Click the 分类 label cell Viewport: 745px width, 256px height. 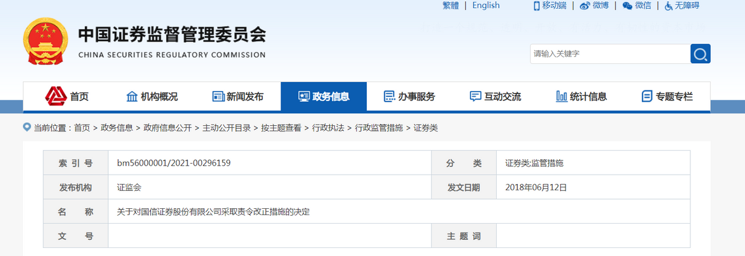[x=464, y=163]
